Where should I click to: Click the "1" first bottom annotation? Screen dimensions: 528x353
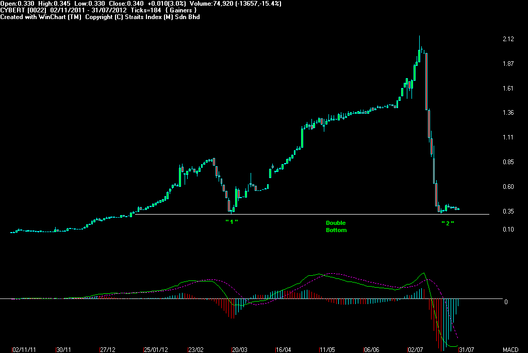pyautogui.click(x=232, y=222)
